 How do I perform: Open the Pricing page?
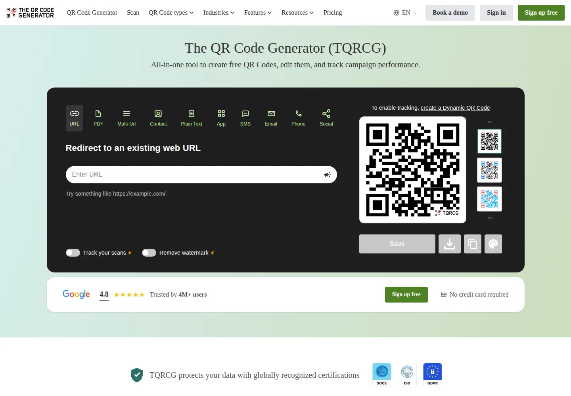[333, 13]
